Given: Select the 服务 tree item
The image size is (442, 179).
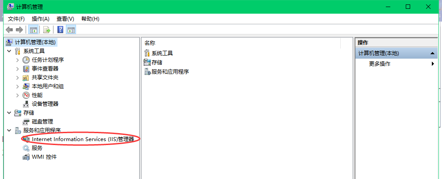Looking at the screenshot, I should (x=37, y=148).
